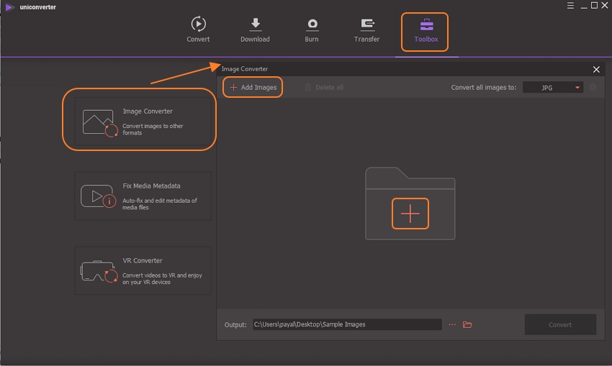
Task: Go to the Transfer section
Action: [367, 29]
